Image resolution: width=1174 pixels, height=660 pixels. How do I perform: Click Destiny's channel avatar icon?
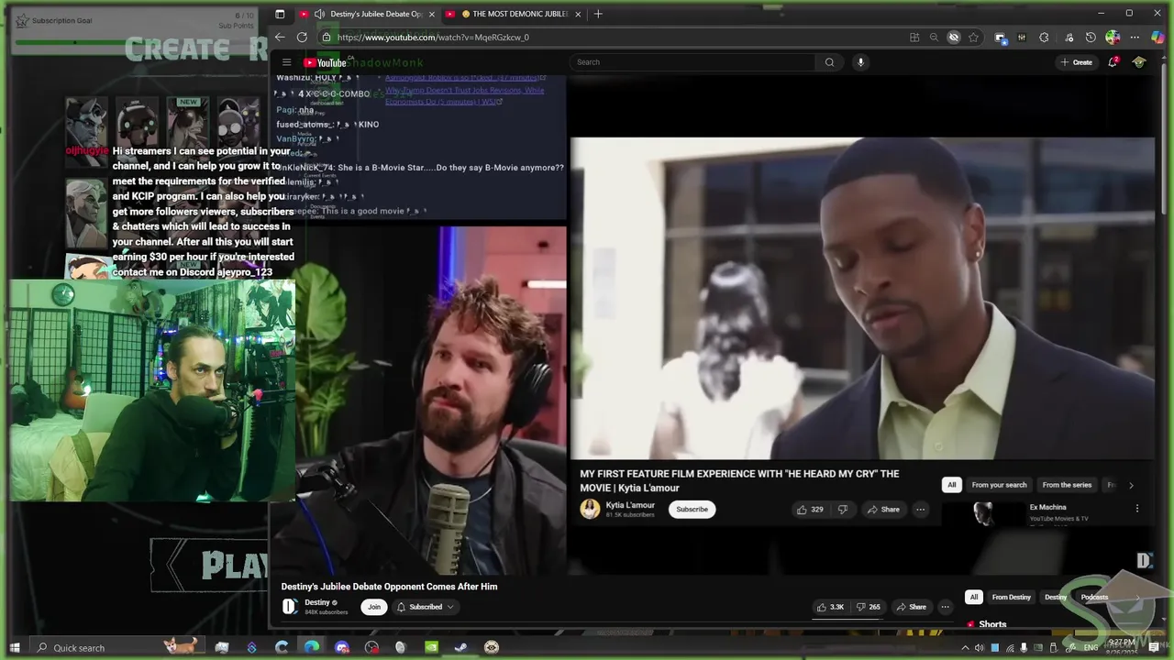point(289,606)
